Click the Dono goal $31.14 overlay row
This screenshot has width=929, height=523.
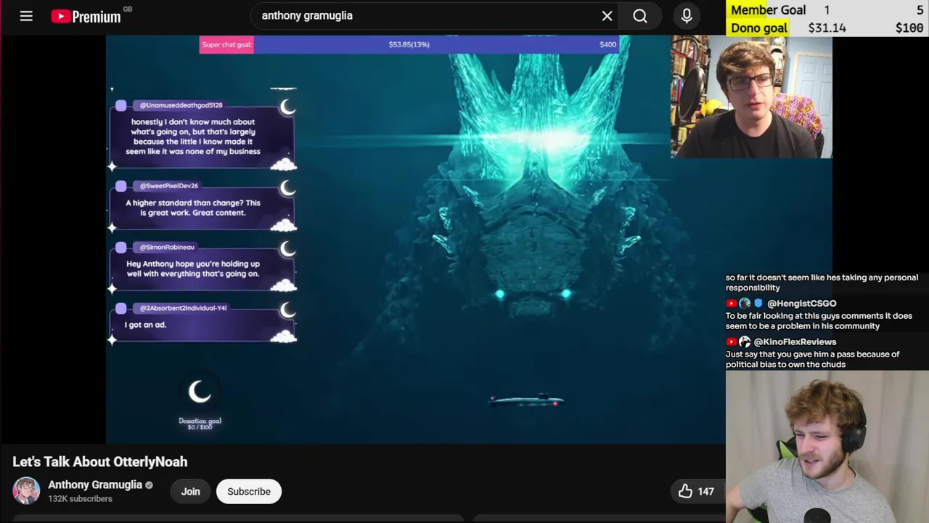pyautogui.click(x=827, y=28)
